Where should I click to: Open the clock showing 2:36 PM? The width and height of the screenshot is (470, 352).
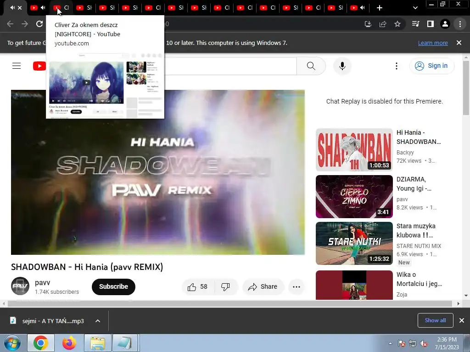447,343
